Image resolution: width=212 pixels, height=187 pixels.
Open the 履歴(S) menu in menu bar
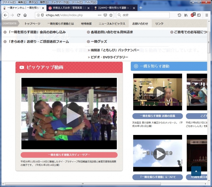pos(44,2)
